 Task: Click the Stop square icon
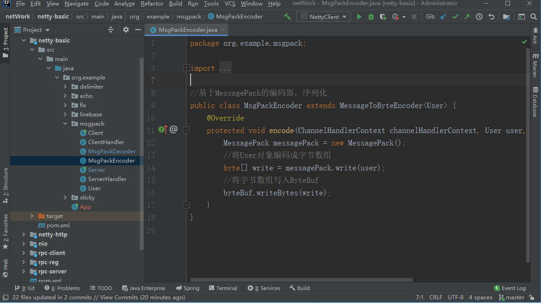(x=414, y=17)
